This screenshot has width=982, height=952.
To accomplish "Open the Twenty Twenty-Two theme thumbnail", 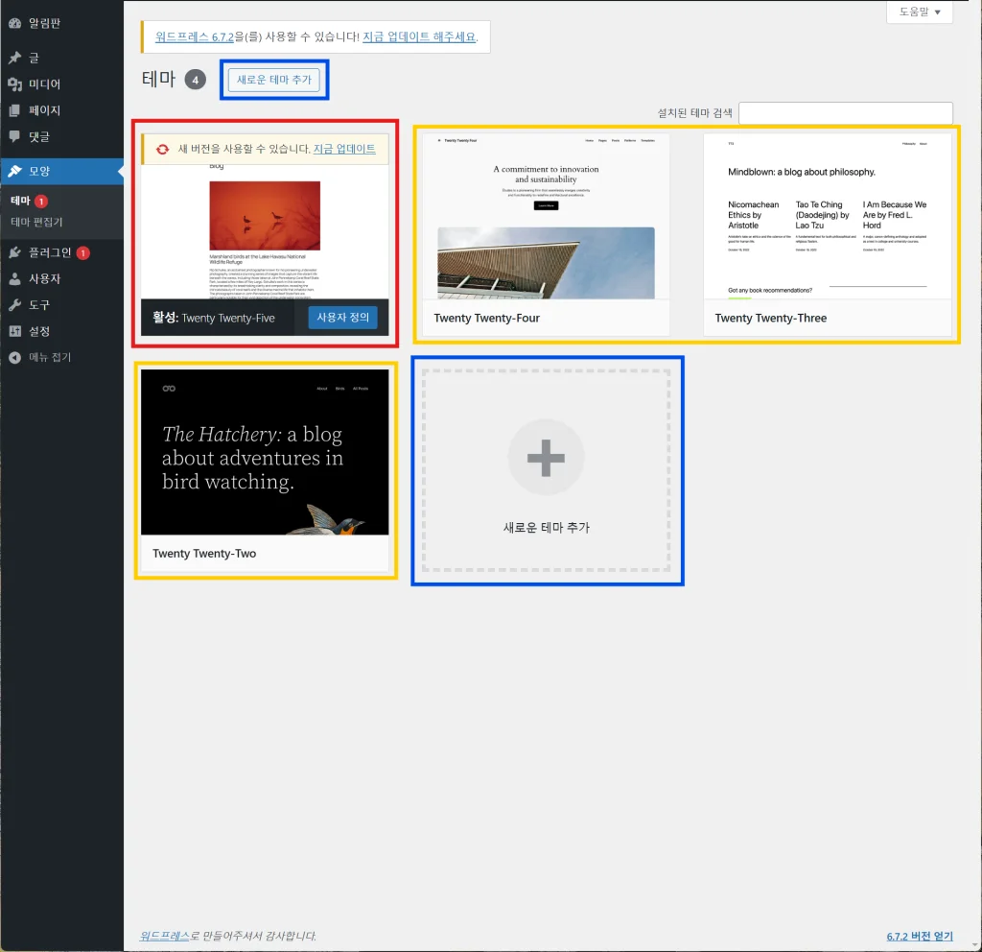I will coord(265,452).
